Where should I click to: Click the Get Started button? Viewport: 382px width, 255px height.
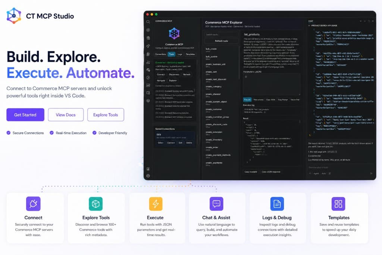pyautogui.click(x=25, y=115)
